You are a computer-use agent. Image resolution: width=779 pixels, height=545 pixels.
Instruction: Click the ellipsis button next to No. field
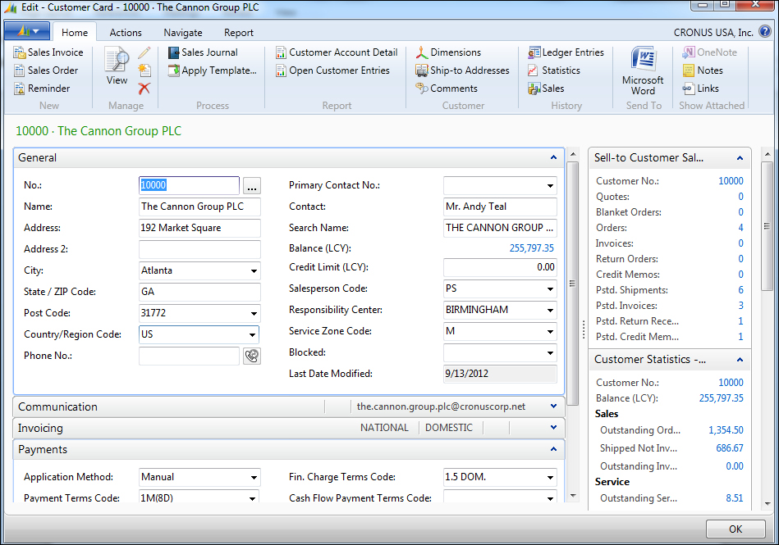252,186
